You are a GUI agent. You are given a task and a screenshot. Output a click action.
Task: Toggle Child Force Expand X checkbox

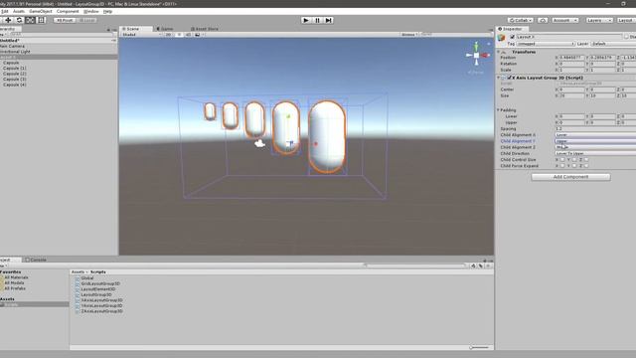[x=562, y=166]
